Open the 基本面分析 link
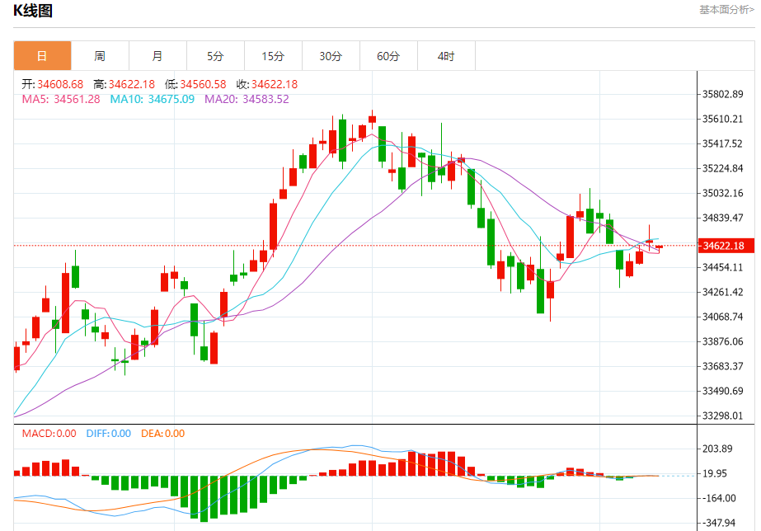 [726, 10]
